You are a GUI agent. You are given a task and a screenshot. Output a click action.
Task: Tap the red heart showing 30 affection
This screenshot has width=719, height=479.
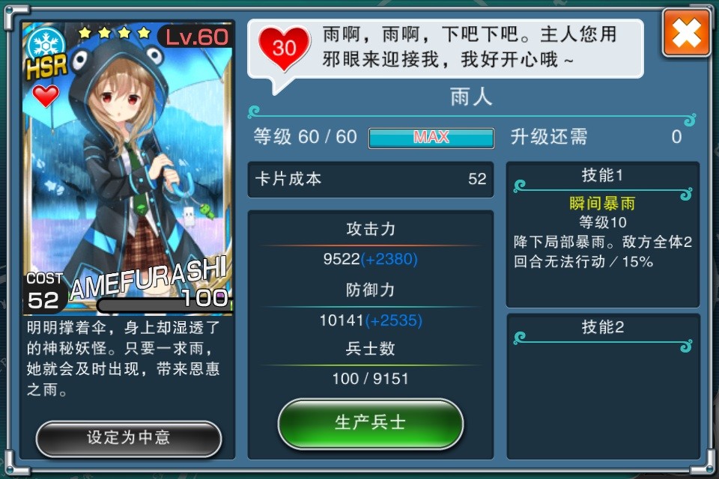pyautogui.click(x=285, y=48)
